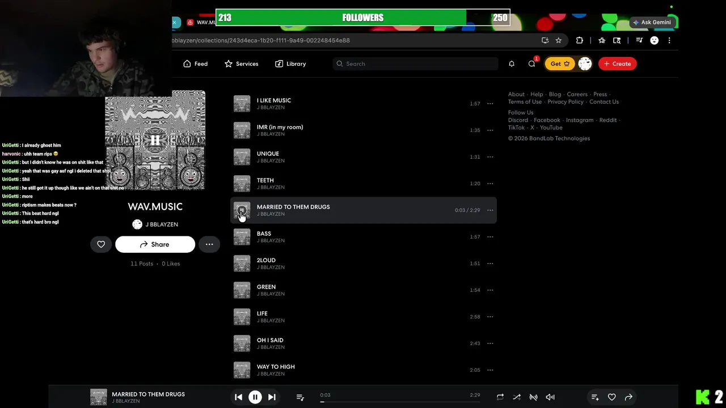Open options for IMR (in my room)
Screen dimensions: 726x408
point(490,130)
